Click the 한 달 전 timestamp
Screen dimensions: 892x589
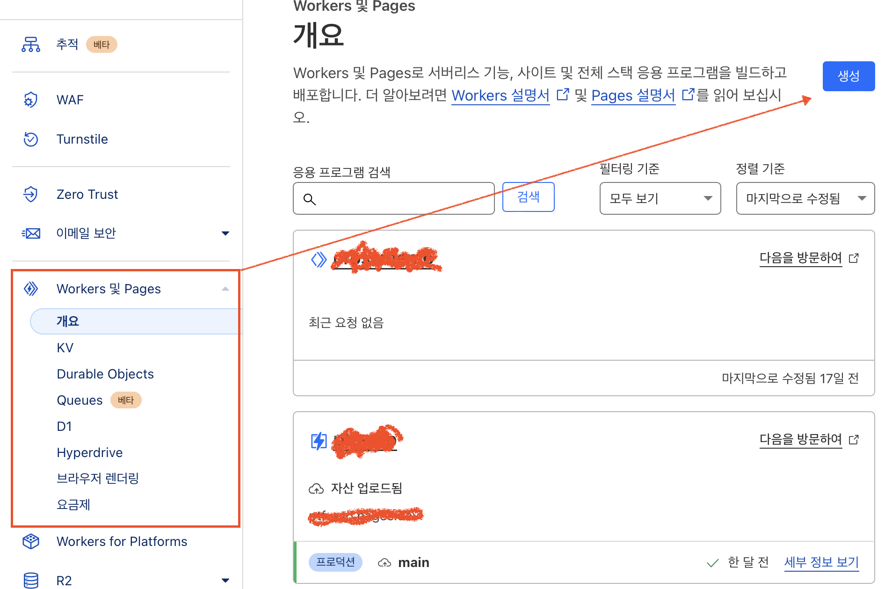(x=748, y=562)
